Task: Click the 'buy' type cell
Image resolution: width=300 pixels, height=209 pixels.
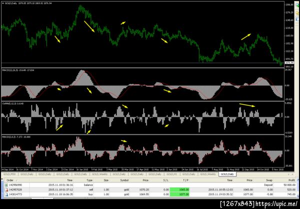Action: [90, 195]
